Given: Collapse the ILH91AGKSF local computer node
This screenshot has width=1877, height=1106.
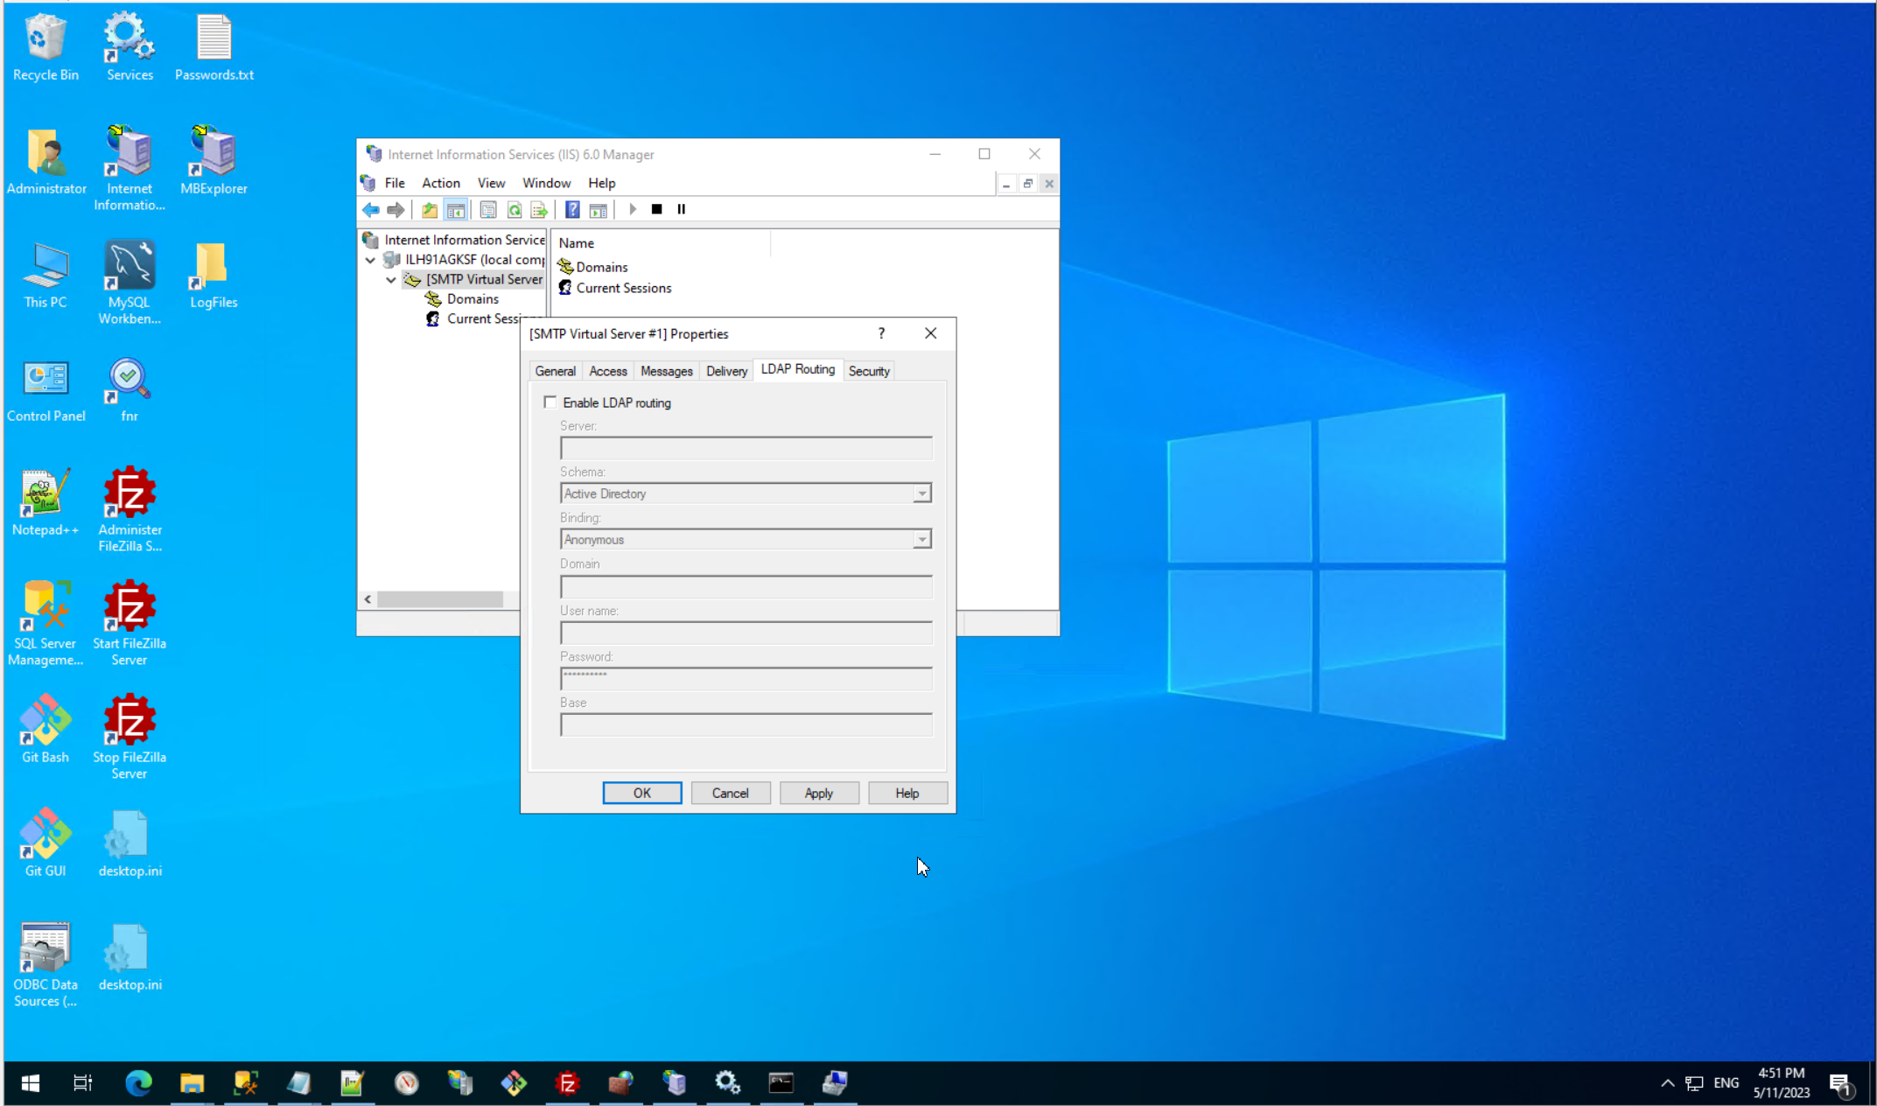Looking at the screenshot, I should 370,260.
